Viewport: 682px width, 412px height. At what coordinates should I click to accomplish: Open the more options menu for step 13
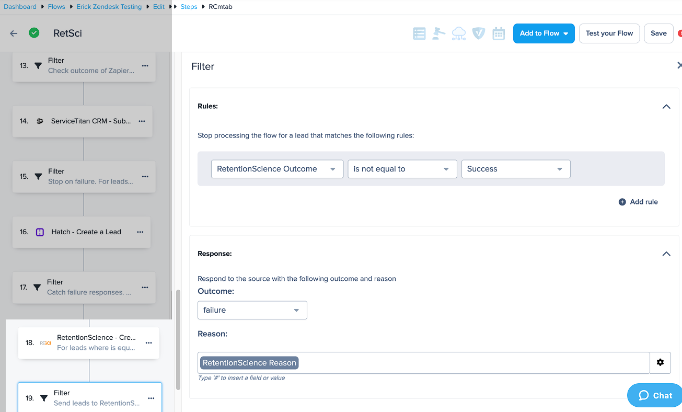click(145, 66)
